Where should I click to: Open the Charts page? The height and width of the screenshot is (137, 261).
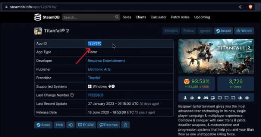[141, 17]
